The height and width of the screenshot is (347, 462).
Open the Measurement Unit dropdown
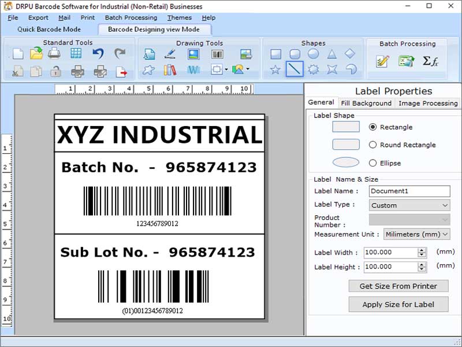click(446, 234)
